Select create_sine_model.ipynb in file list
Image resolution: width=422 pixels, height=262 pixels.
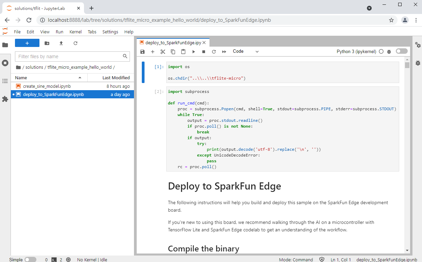pos(72,86)
